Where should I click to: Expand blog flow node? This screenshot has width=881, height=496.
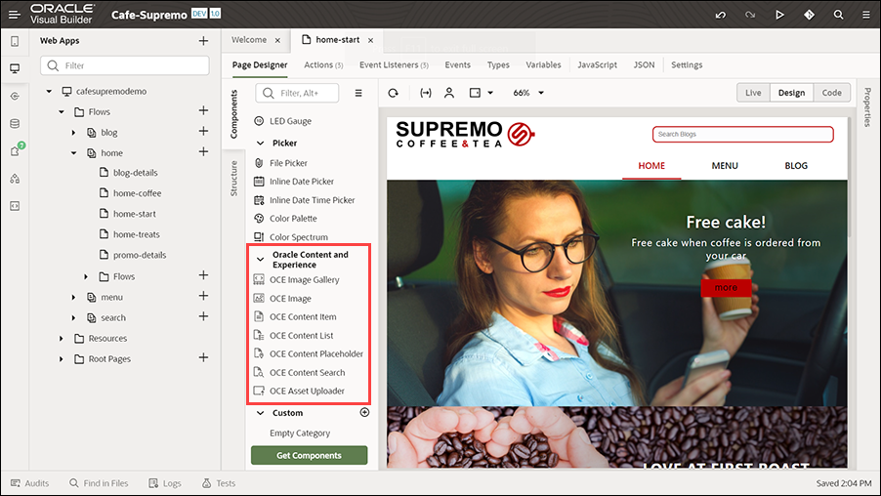[73, 133]
